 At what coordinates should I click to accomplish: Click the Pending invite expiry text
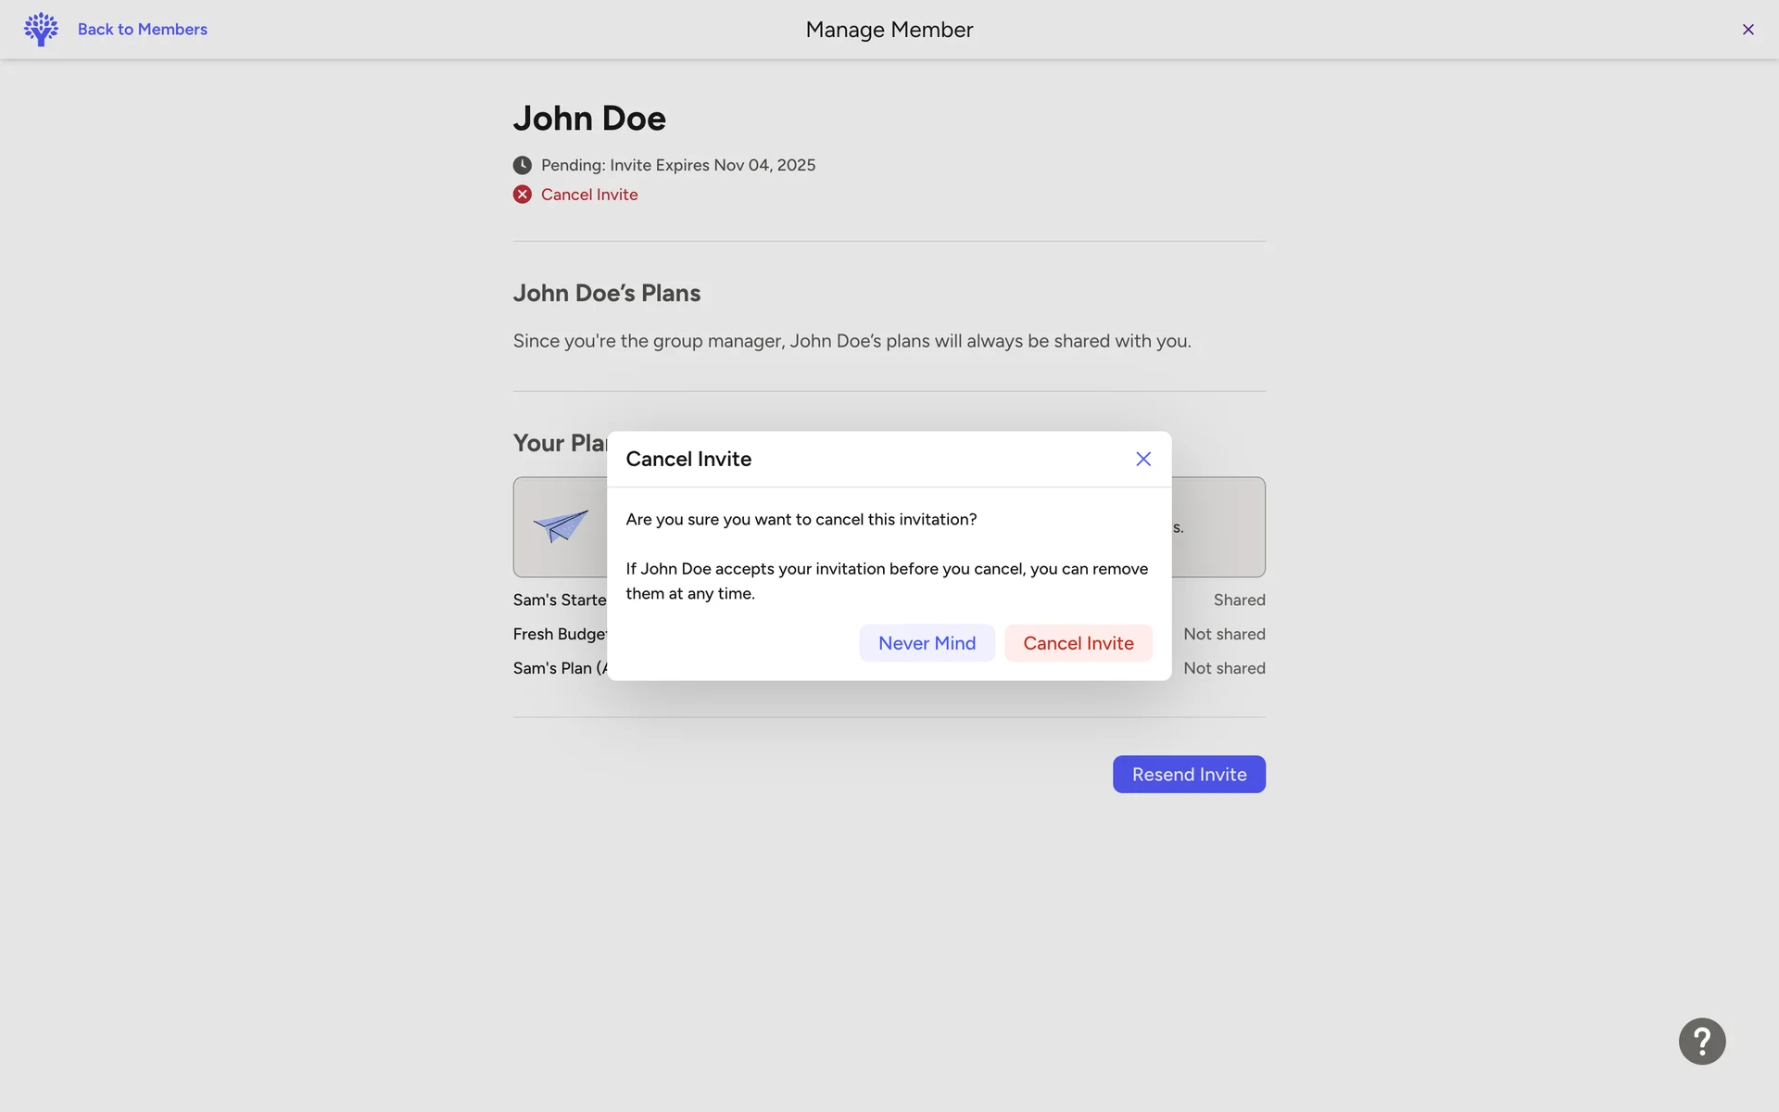[x=678, y=165]
